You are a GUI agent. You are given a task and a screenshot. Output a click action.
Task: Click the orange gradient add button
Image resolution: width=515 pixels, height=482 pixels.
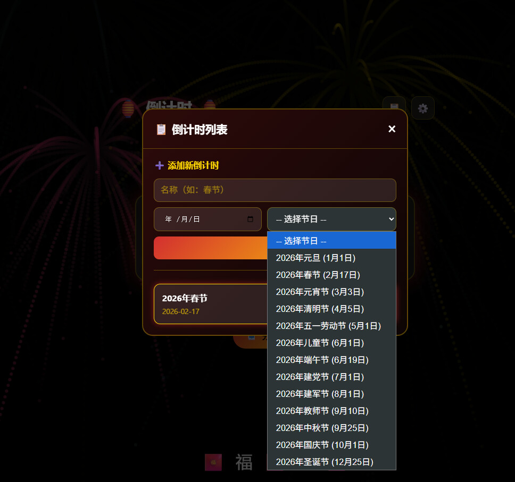pos(210,248)
